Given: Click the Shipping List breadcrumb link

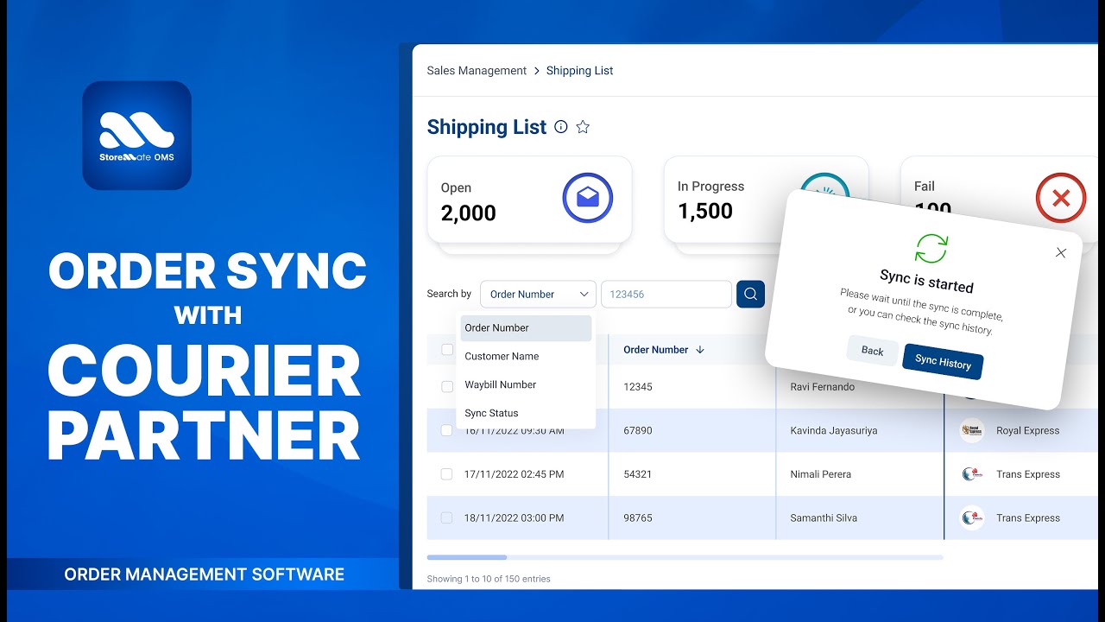Looking at the screenshot, I should 580,71.
